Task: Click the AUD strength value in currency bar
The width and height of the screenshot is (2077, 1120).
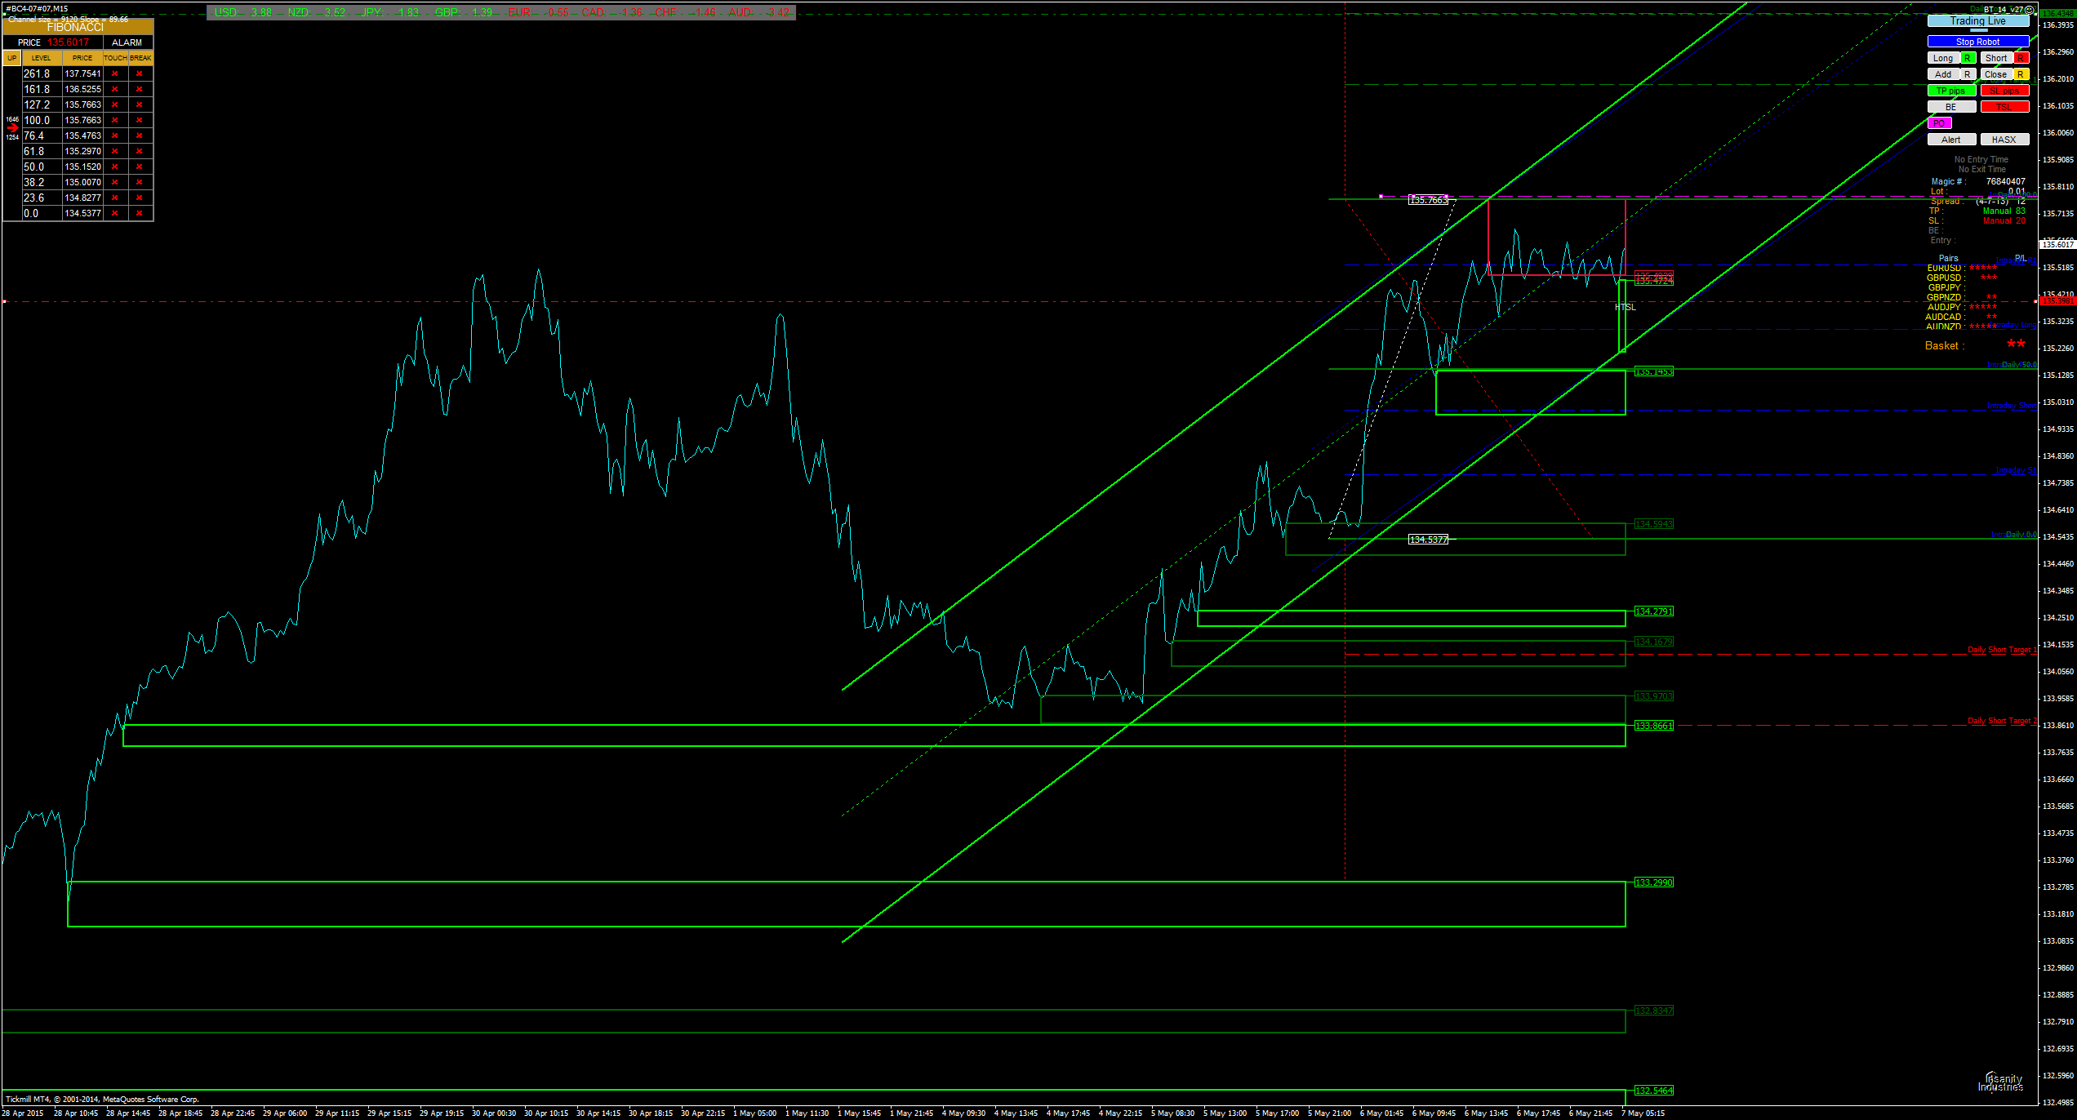Action: (x=779, y=13)
